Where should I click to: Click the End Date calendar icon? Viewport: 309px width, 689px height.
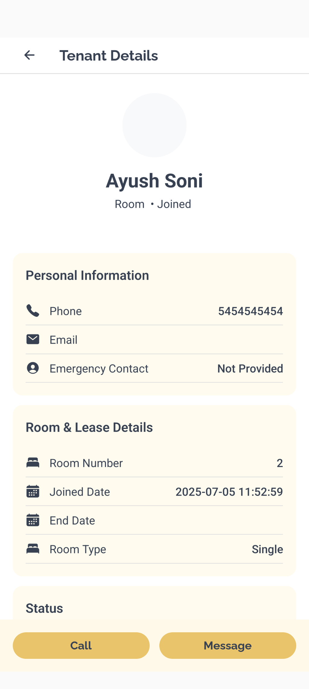coord(33,520)
